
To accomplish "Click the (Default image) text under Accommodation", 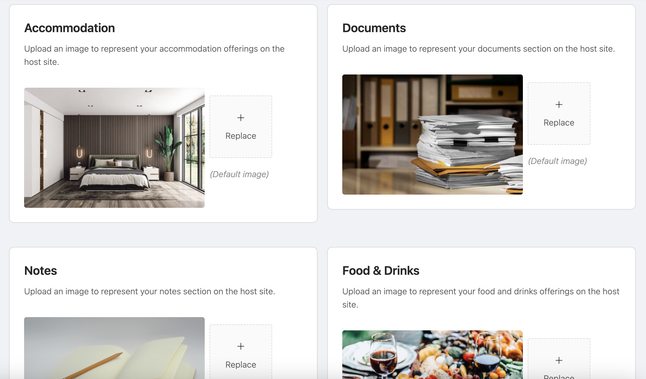I will point(239,174).
